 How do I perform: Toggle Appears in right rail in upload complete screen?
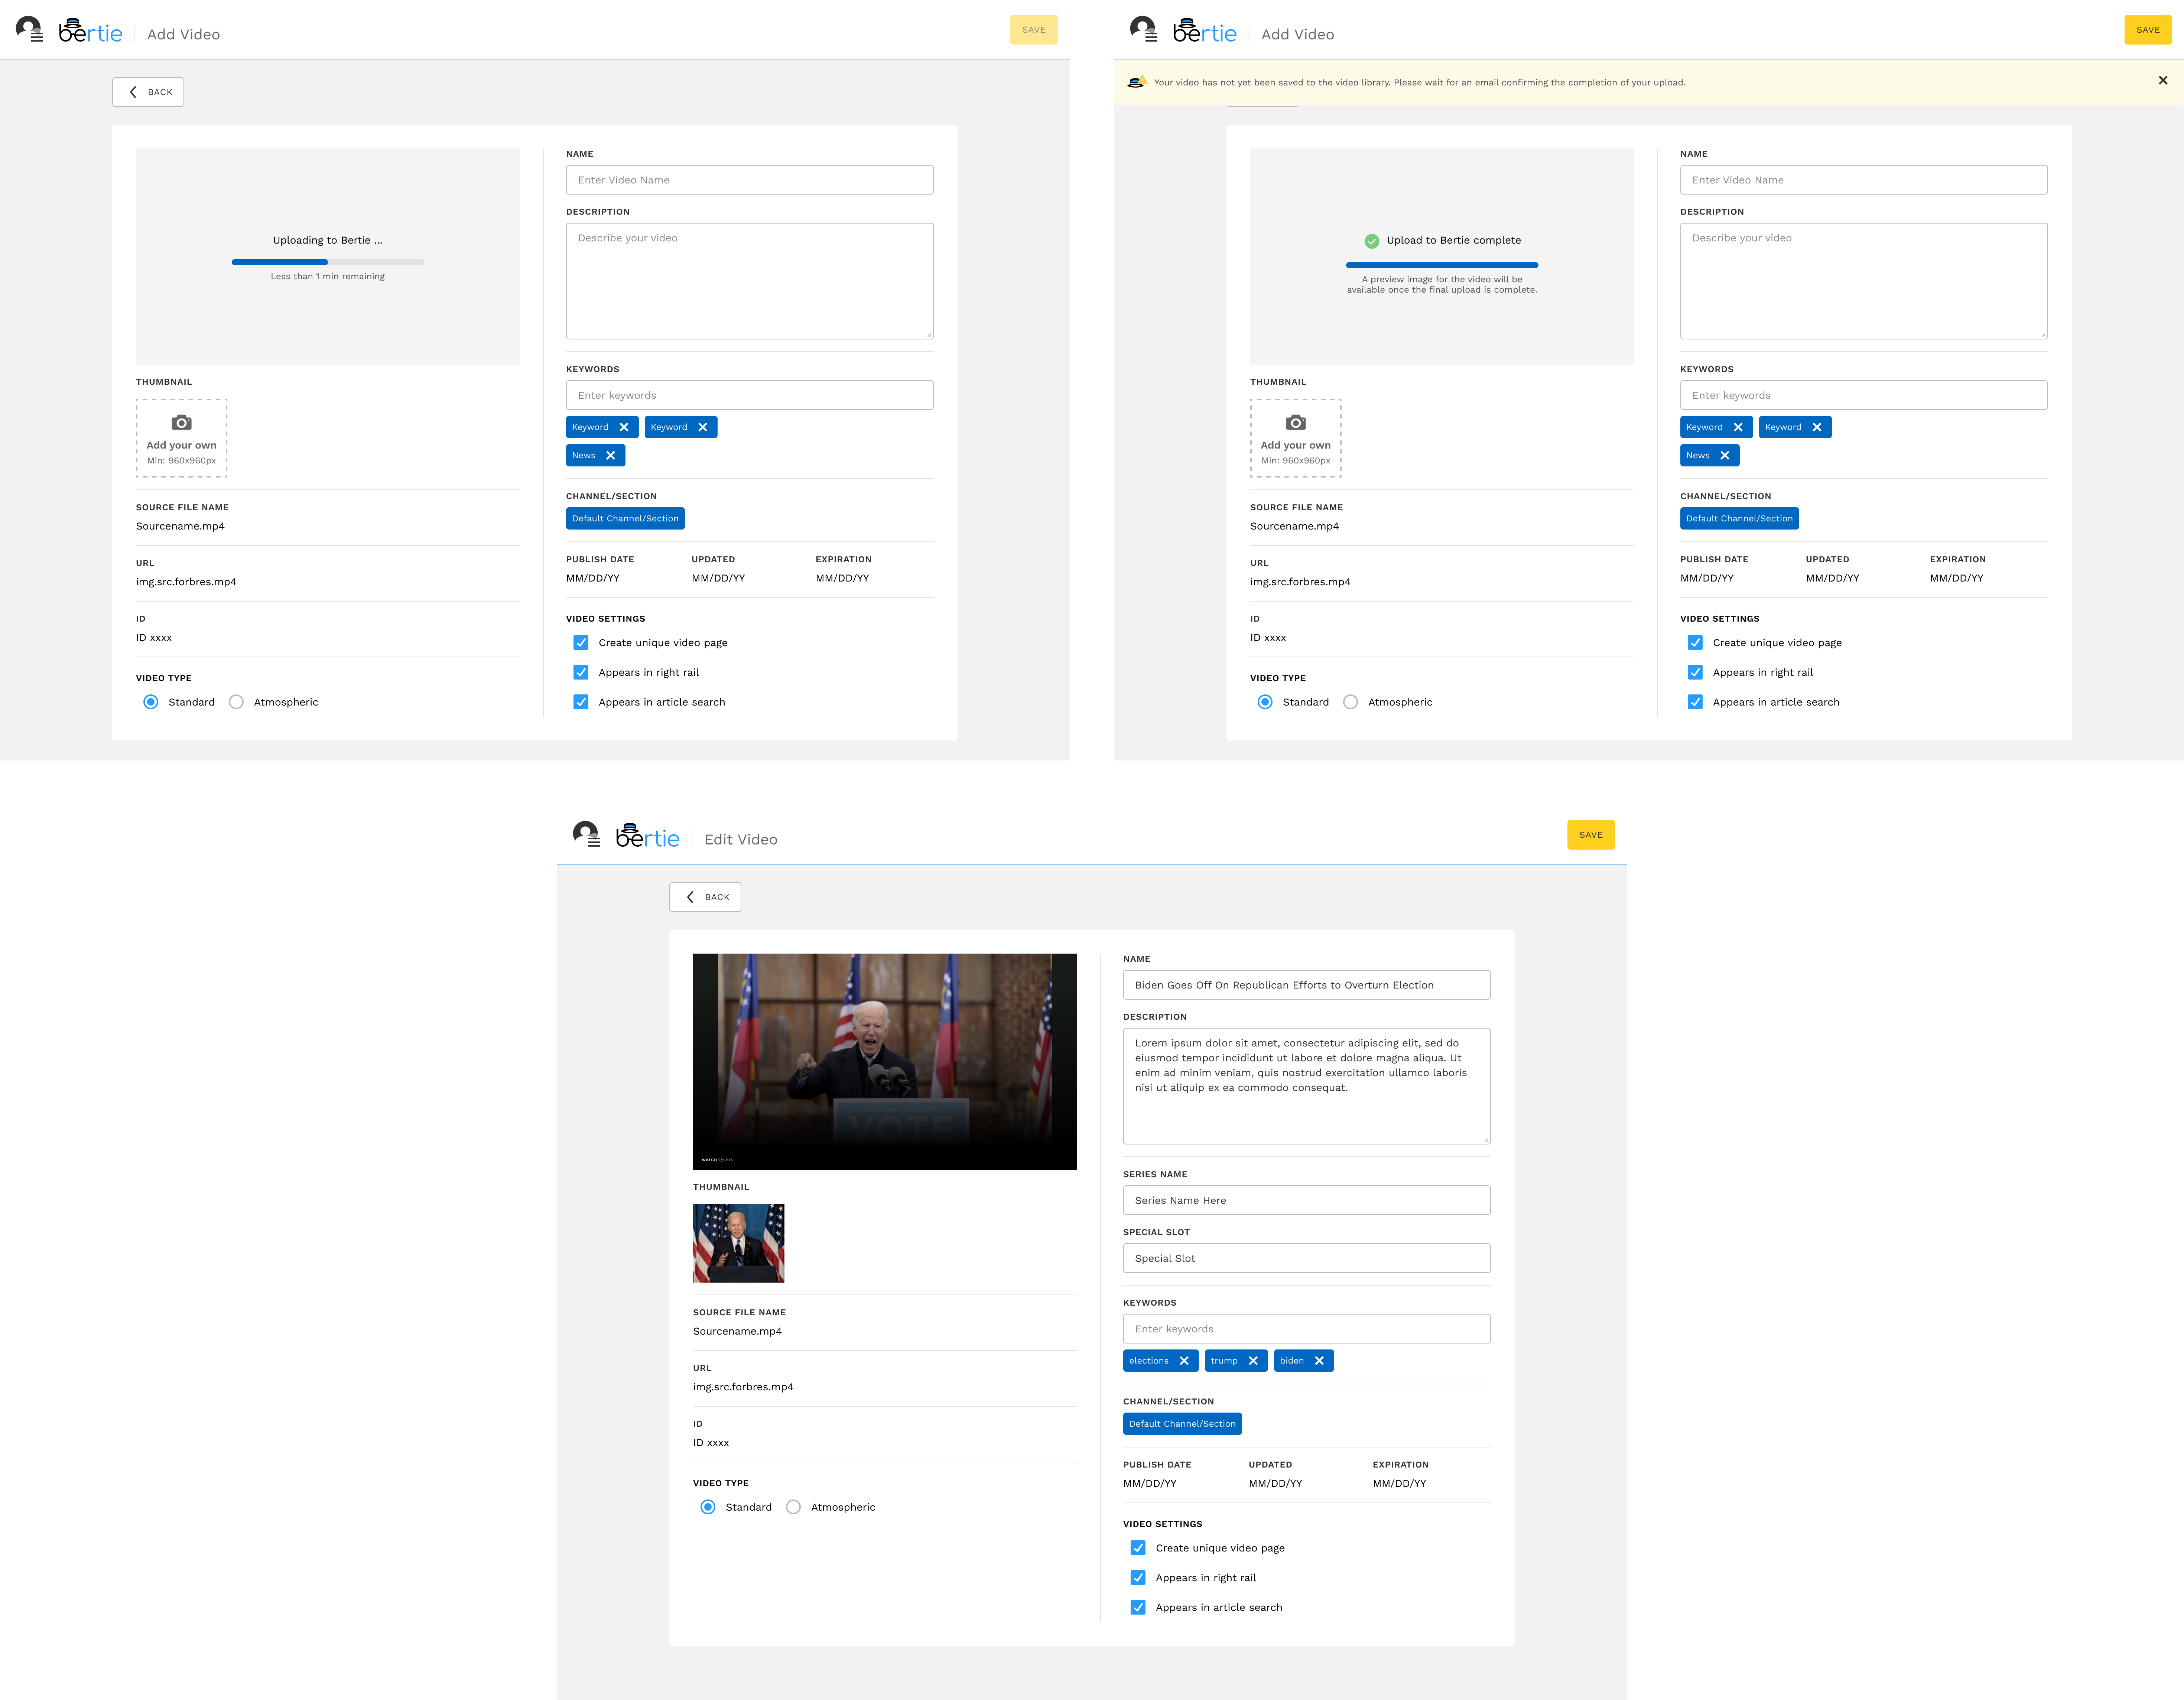(x=1695, y=673)
